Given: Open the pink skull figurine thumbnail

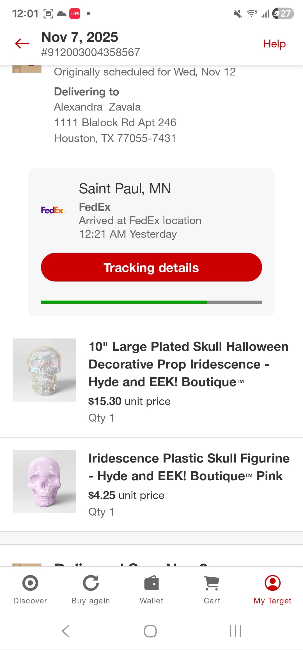Looking at the screenshot, I should coord(44,482).
